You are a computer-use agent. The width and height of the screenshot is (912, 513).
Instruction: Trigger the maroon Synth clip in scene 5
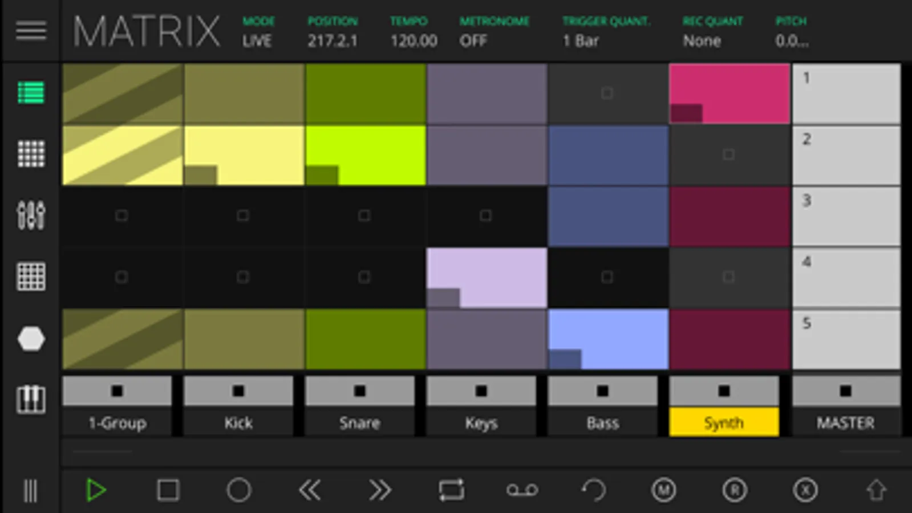[x=729, y=339]
